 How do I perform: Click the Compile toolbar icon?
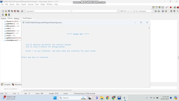pyautogui.click(x=153, y=7)
